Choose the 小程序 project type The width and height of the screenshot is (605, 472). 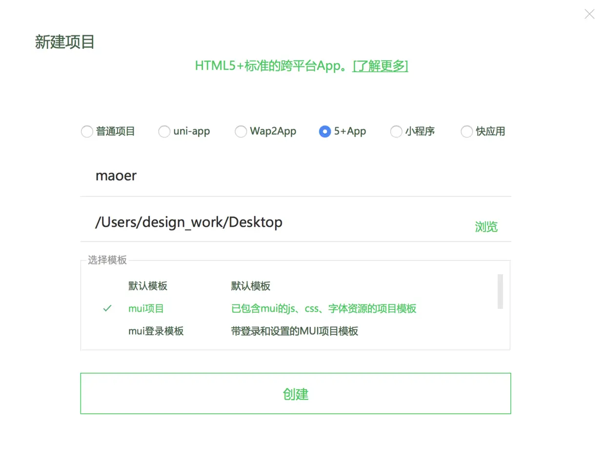(x=396, y=131)
